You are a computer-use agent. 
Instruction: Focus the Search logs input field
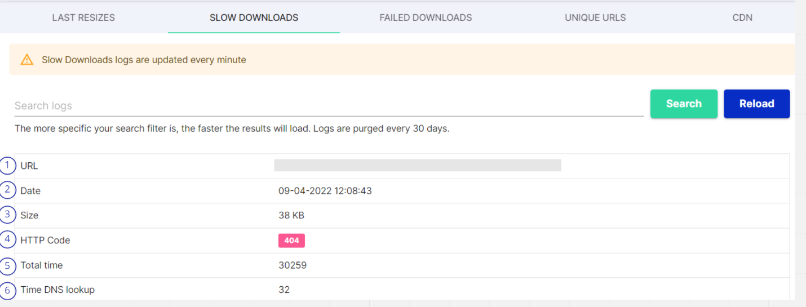[329, 106]
